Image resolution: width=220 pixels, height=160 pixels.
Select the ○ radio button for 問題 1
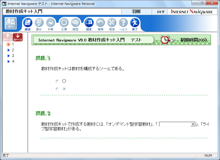click(x=57, y=81)
